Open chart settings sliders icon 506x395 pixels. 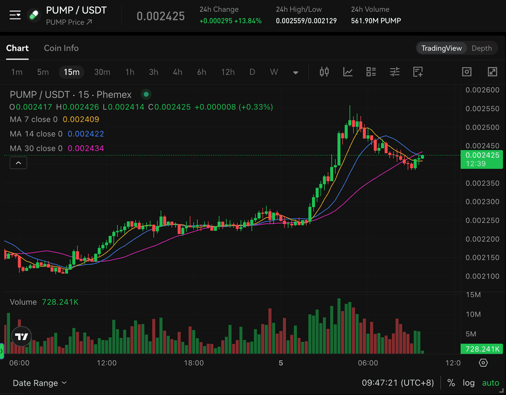(x=395, y=72)
